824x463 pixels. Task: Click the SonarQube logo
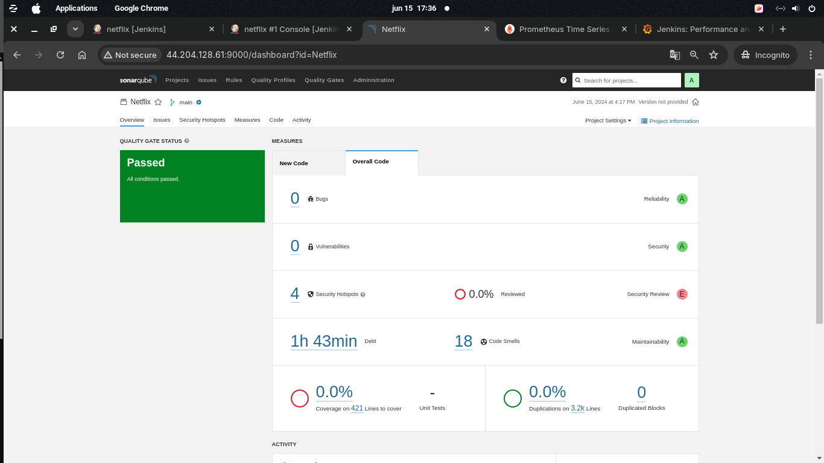[x=138, y=80]
